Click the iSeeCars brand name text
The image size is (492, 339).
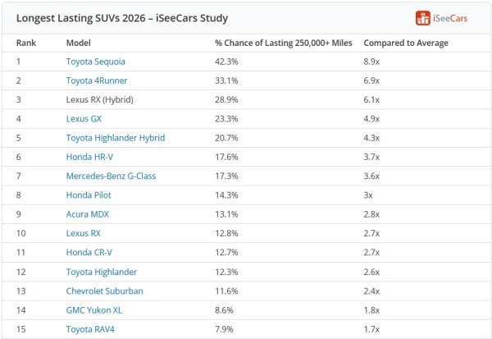point(450,19)
